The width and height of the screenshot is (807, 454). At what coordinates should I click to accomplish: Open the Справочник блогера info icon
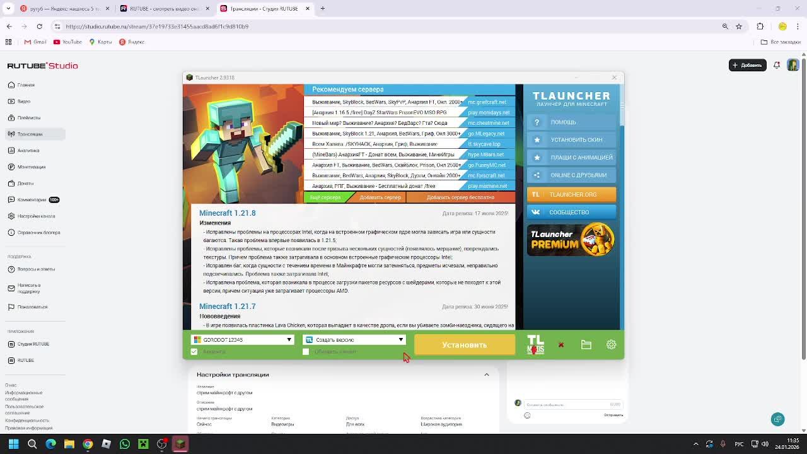pyautogui.click(x=11, y=233)
